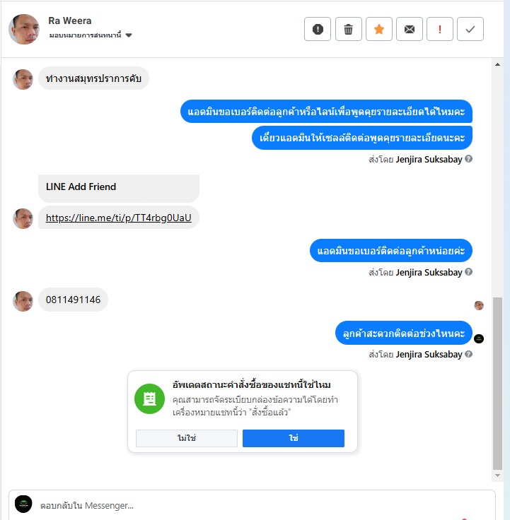510x520 pixels.
Task: Expand the conversation assignment dropdown arrow
Action: [x=129, y=35]
